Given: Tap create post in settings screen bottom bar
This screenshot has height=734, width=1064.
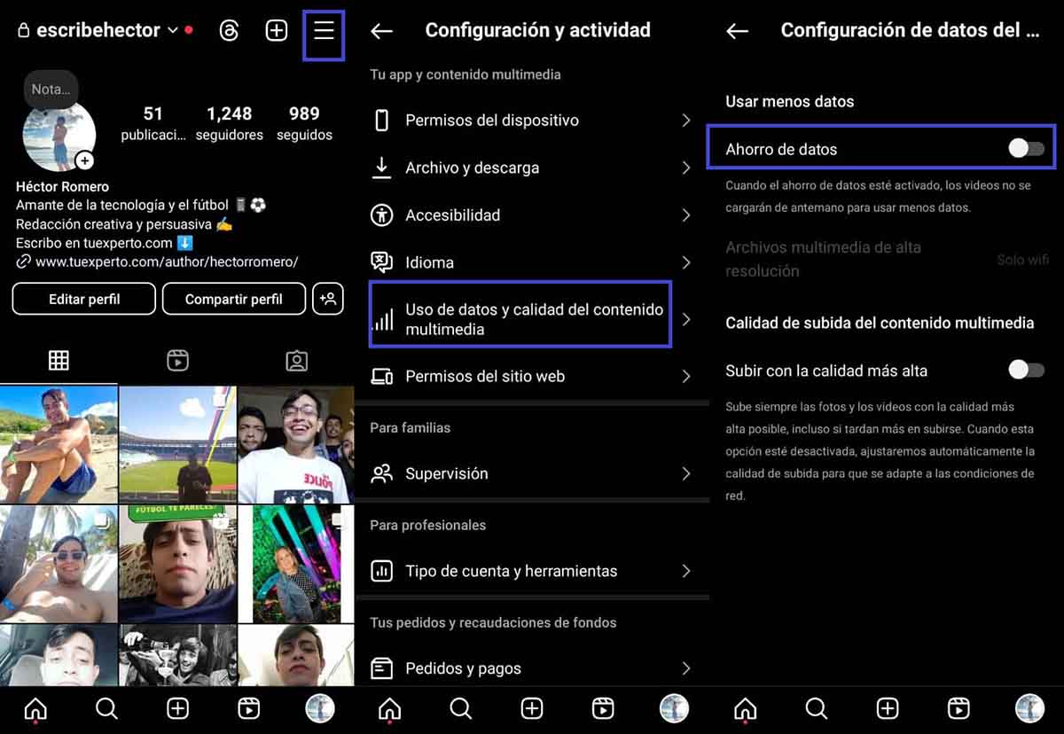Looking at the screenshot, I should coord(532,708).
